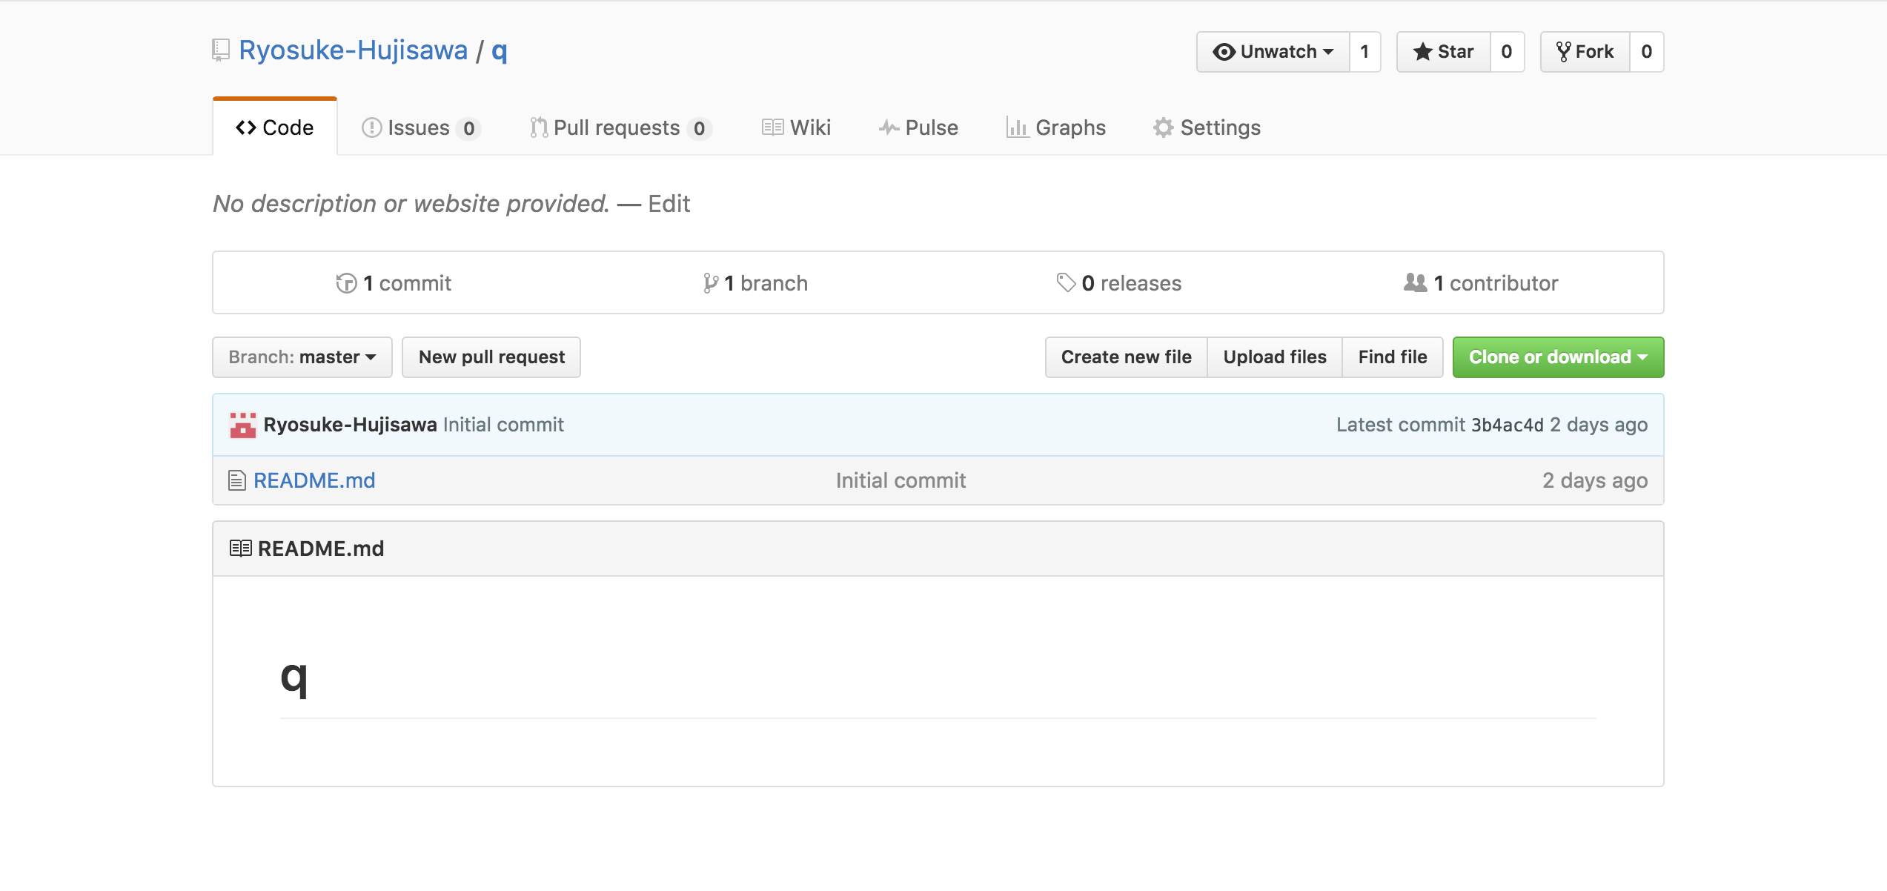Click the book icon on the Wiki tab
Viewport: 1887px width, 891px height.
[x=772, y=127]
